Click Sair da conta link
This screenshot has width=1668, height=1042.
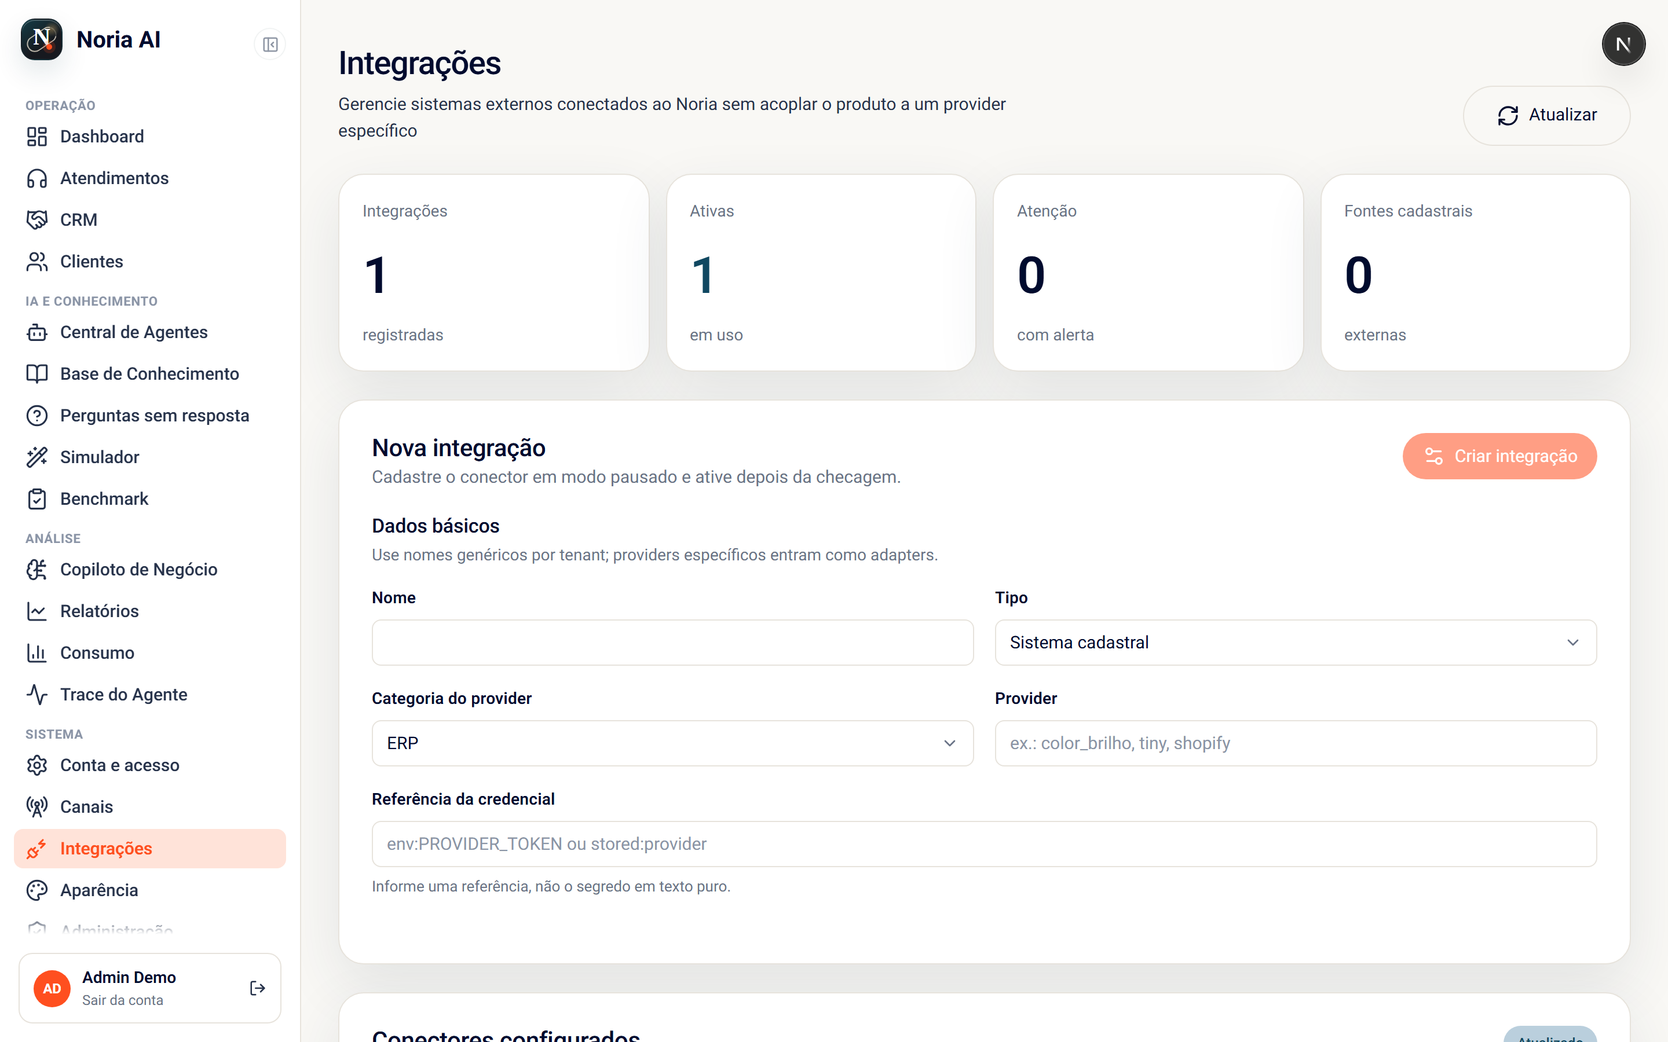pos(123,1000)
